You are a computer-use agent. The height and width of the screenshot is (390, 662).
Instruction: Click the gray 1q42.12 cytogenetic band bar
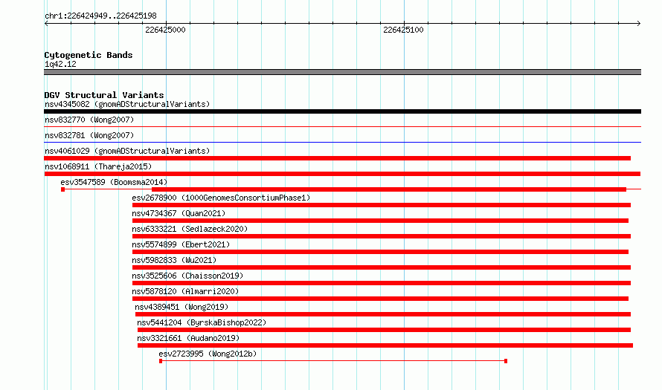342,72
